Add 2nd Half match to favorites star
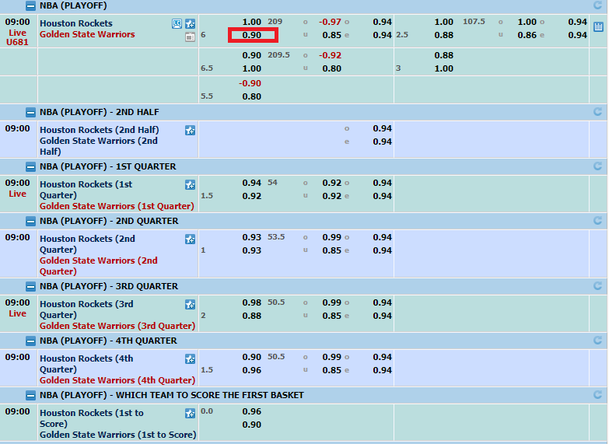Screen dimensions: 609x444 190,131
